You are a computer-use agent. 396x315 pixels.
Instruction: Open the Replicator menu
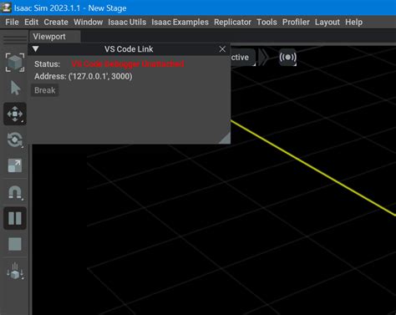point(232,22)
